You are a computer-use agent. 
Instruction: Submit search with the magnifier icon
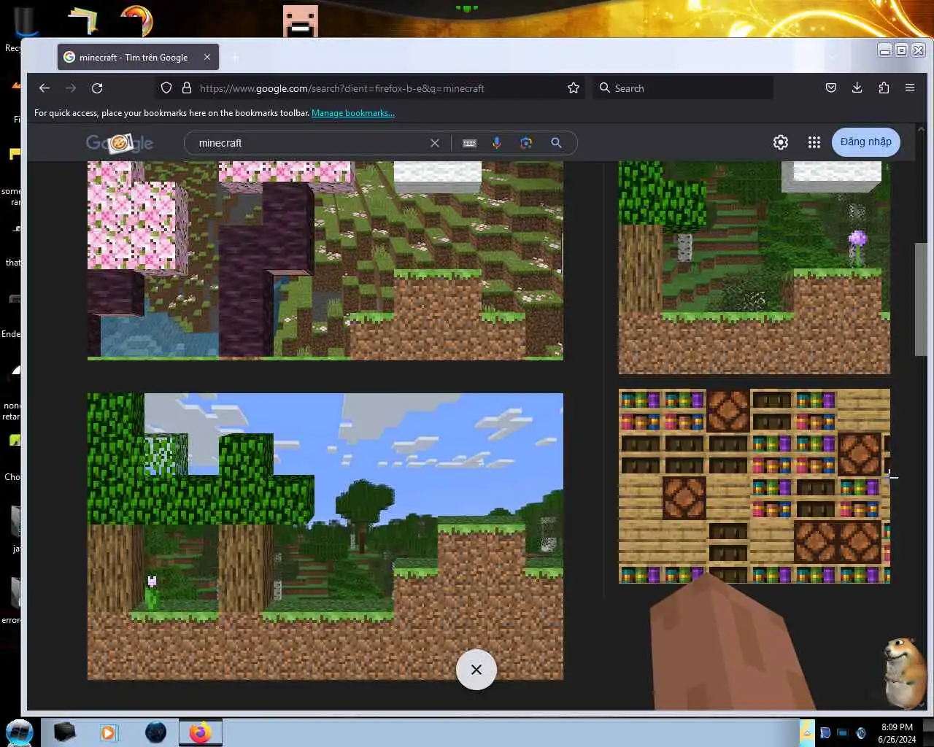pos(556,143)
